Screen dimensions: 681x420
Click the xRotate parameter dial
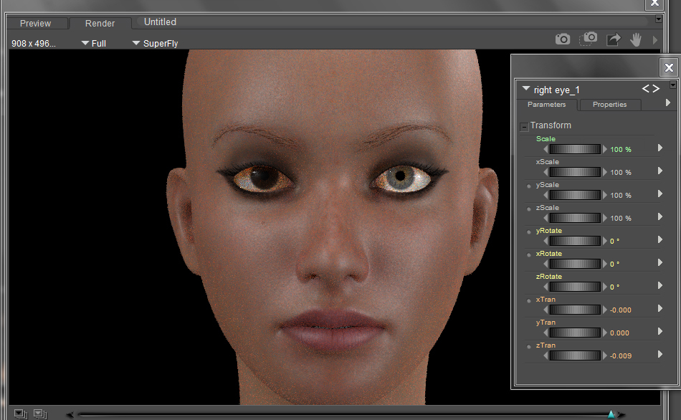(x=575, y=264)
